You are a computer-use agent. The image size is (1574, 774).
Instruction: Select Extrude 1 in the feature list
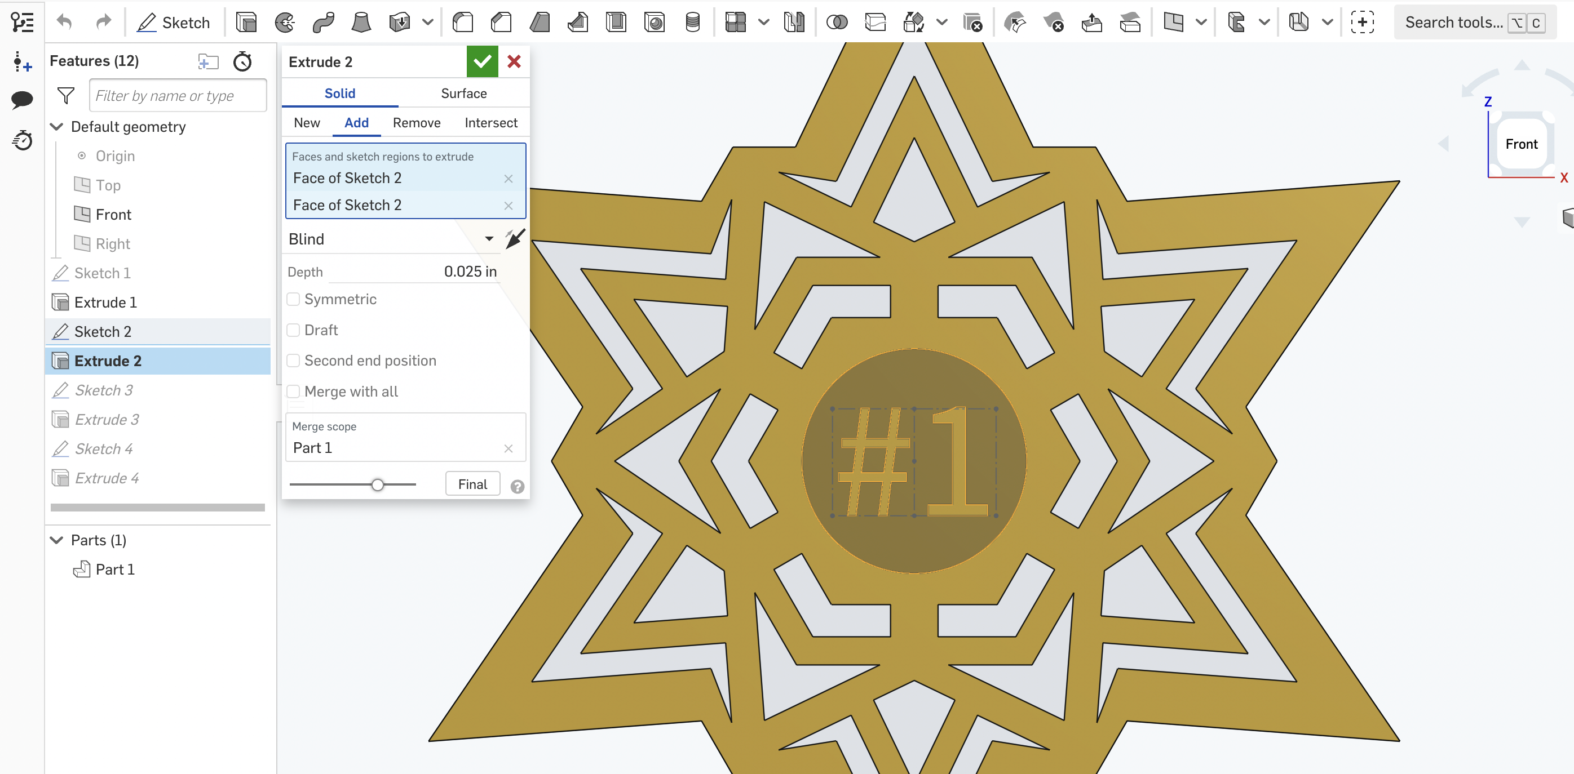(159, 302)
